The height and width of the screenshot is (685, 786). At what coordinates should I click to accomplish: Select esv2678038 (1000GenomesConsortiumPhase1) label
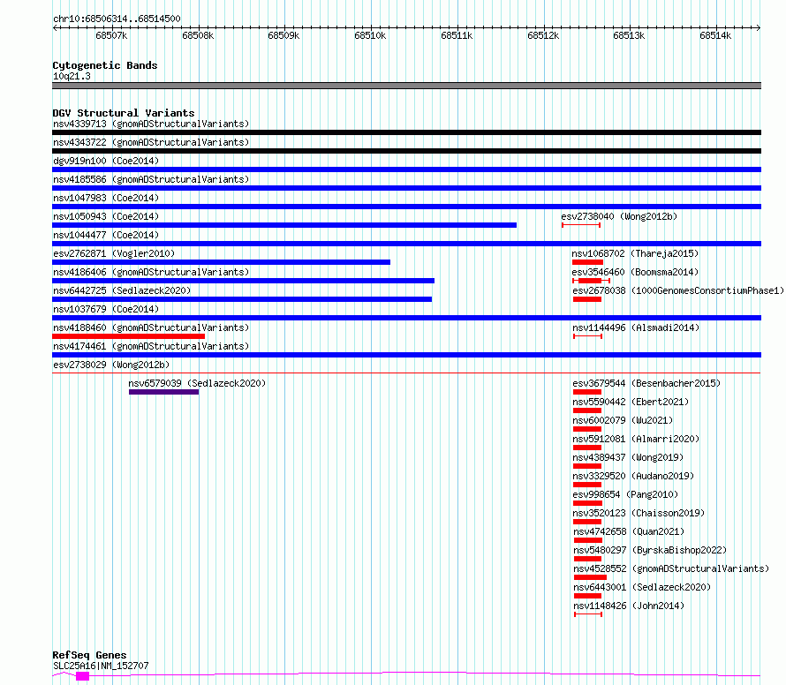point(678,290)
